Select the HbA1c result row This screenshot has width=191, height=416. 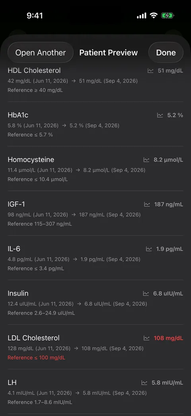95,124
